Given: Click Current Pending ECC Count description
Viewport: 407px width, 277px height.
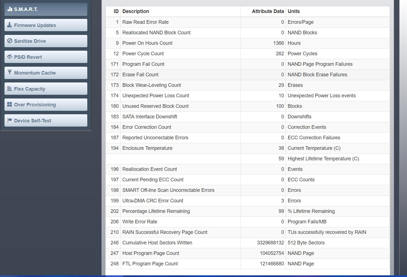Looking at the screenshot, I should click(x=153, y=180).
